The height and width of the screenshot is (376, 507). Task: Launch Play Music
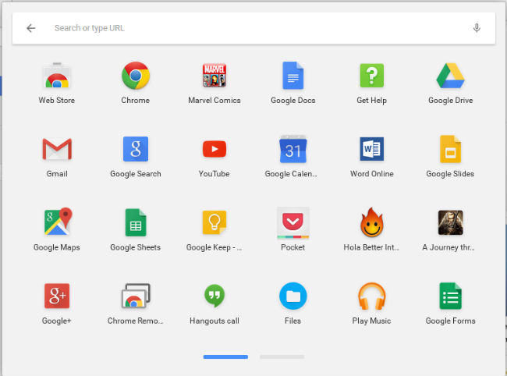click(371, 296)
